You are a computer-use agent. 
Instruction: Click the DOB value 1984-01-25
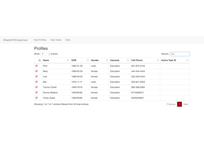point(77,66)
